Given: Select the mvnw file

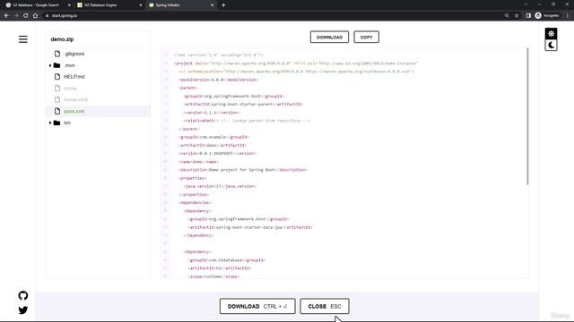Looking at the screenshot, I should pyautogui.click(x=70, y=88).
